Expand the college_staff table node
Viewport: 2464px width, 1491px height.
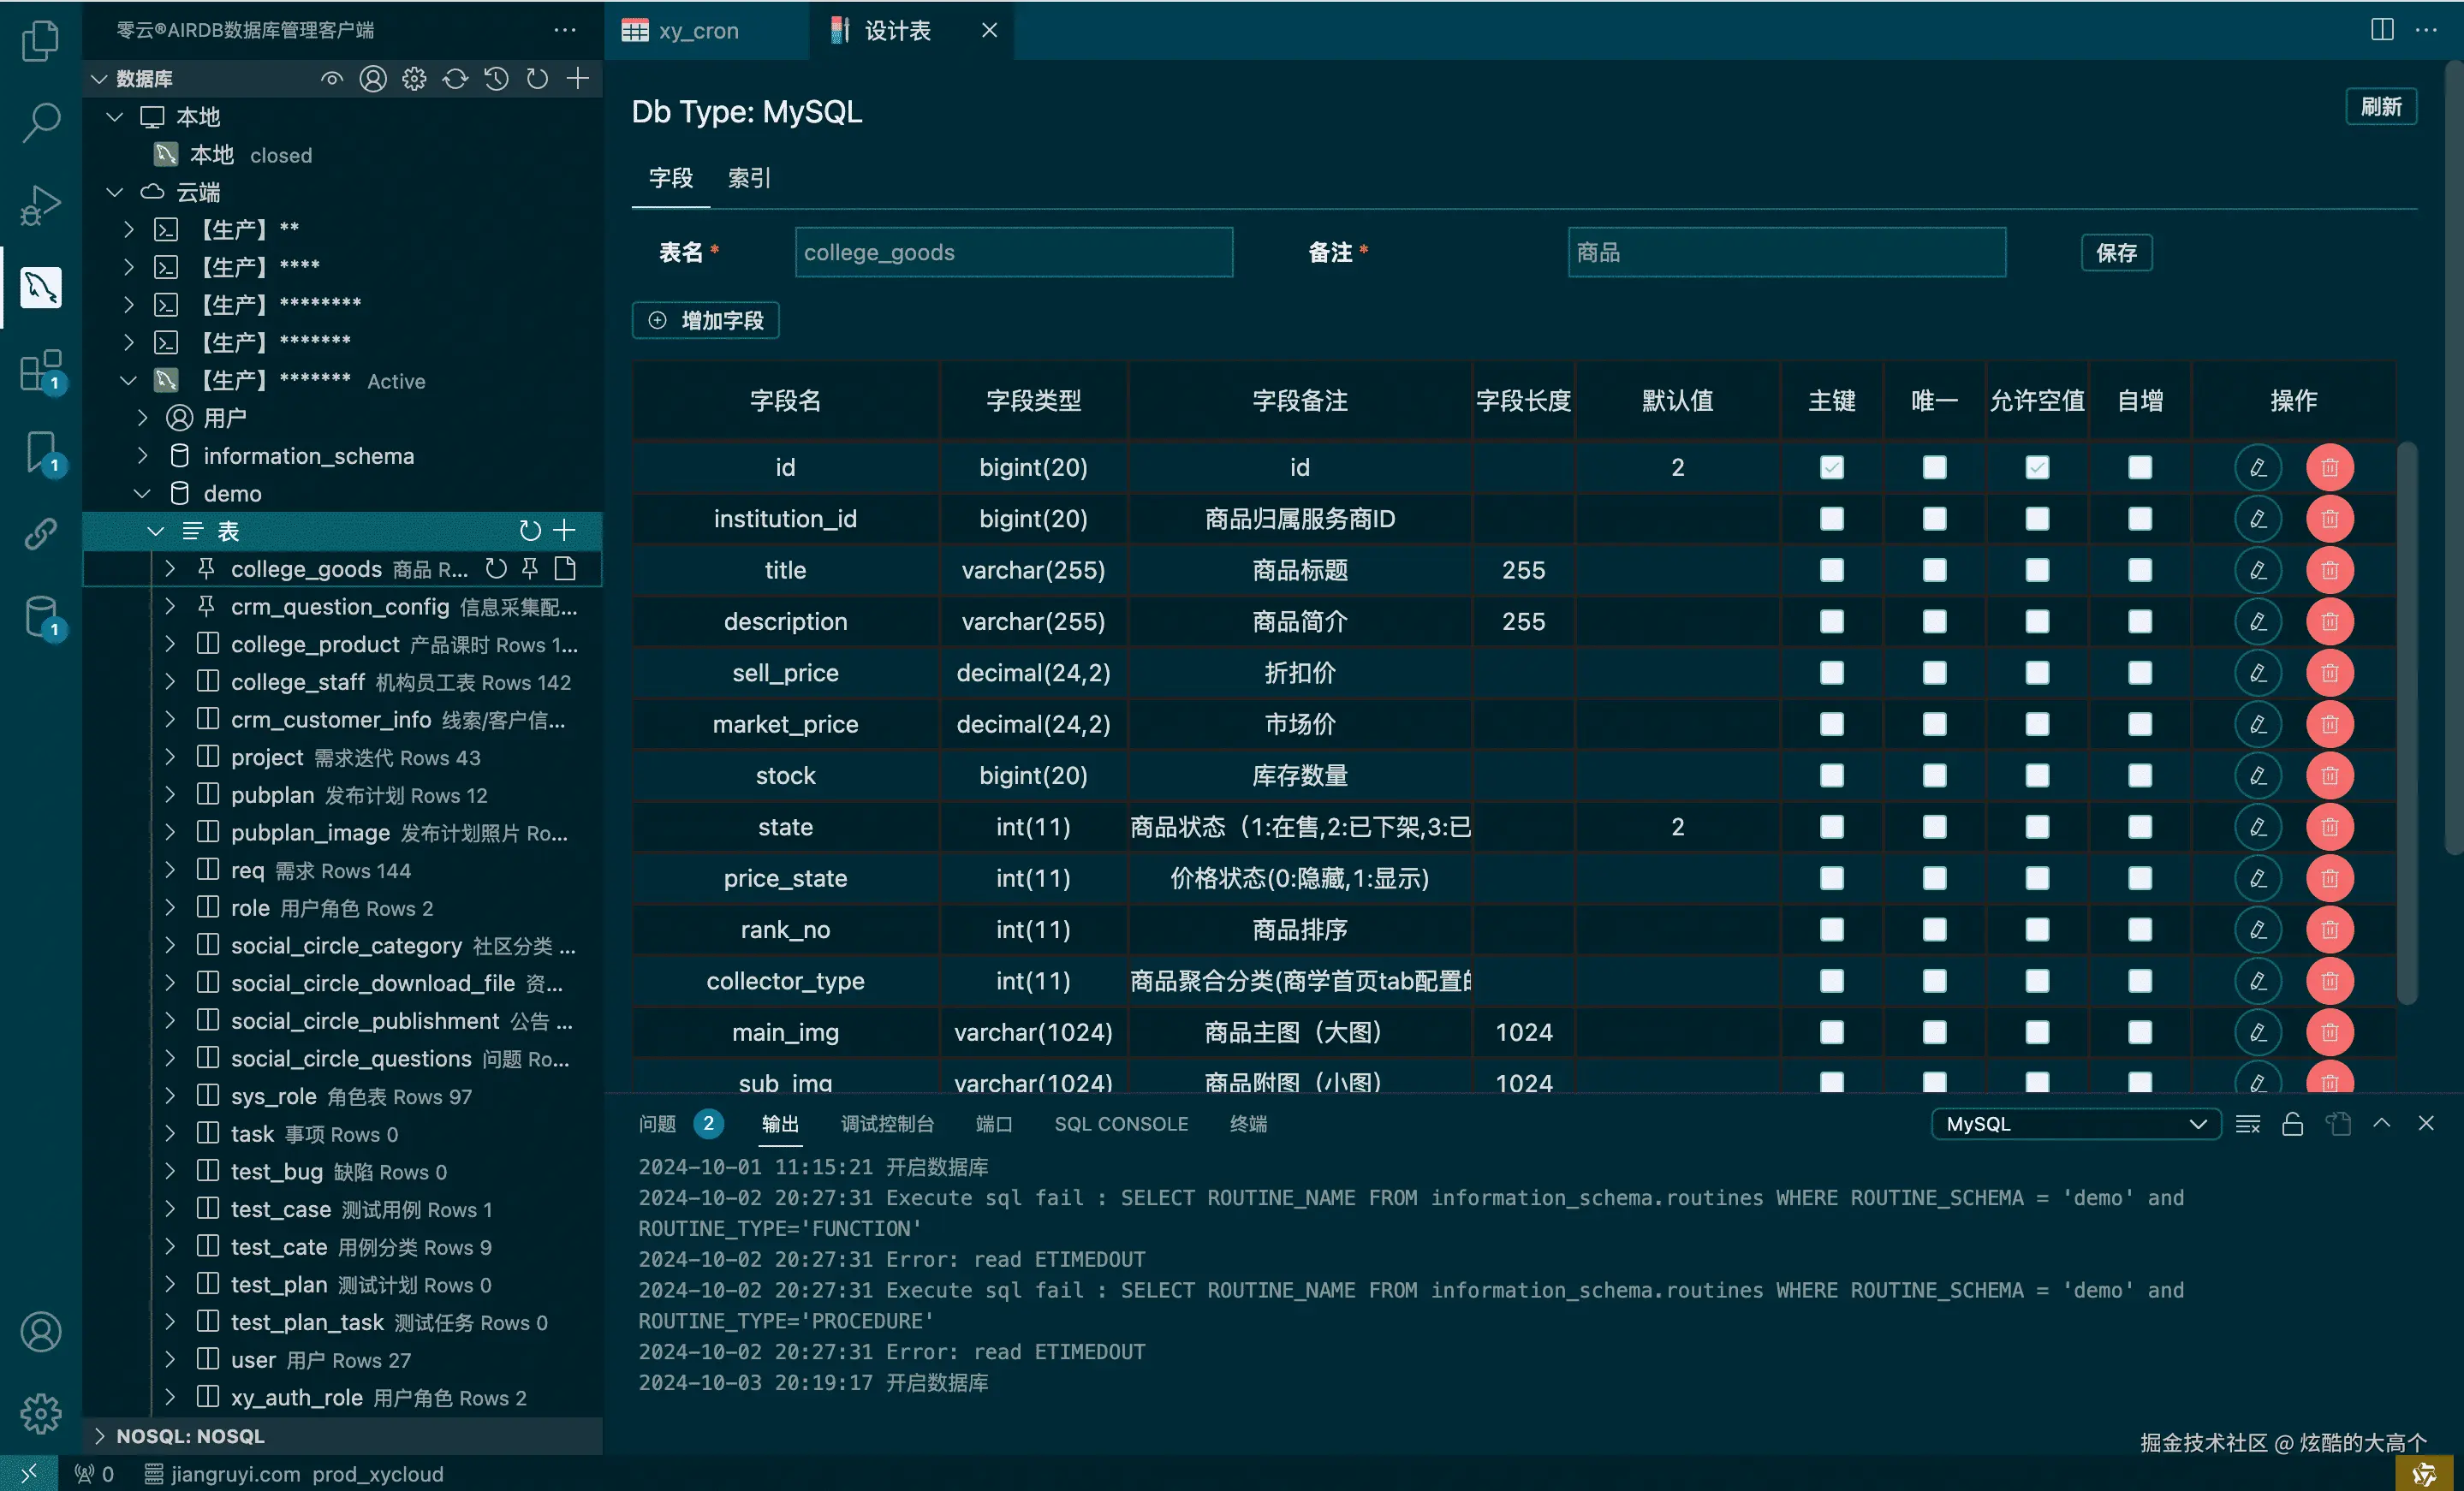point(170,681)
